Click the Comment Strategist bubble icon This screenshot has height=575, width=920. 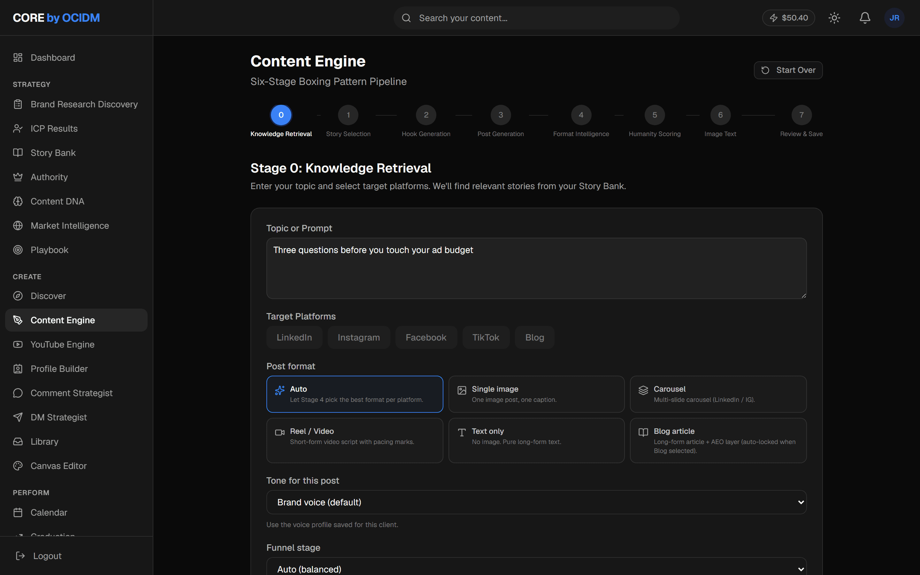18,393
